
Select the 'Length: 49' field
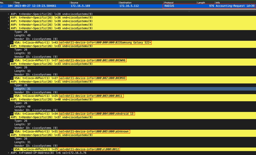22,35
